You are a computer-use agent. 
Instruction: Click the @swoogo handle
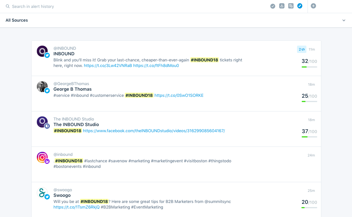point(63,190)
